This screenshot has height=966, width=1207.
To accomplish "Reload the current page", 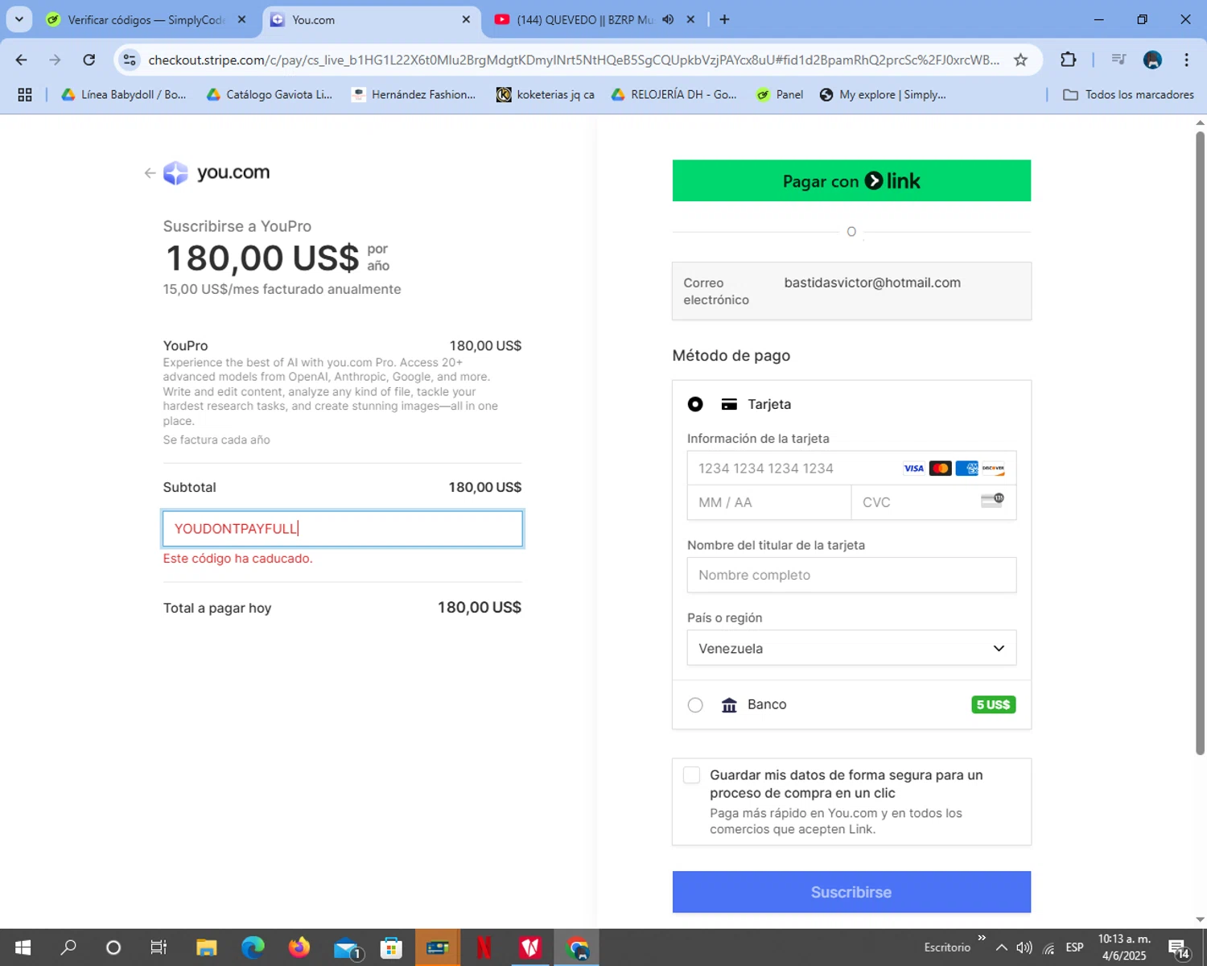I will (89, 60).
